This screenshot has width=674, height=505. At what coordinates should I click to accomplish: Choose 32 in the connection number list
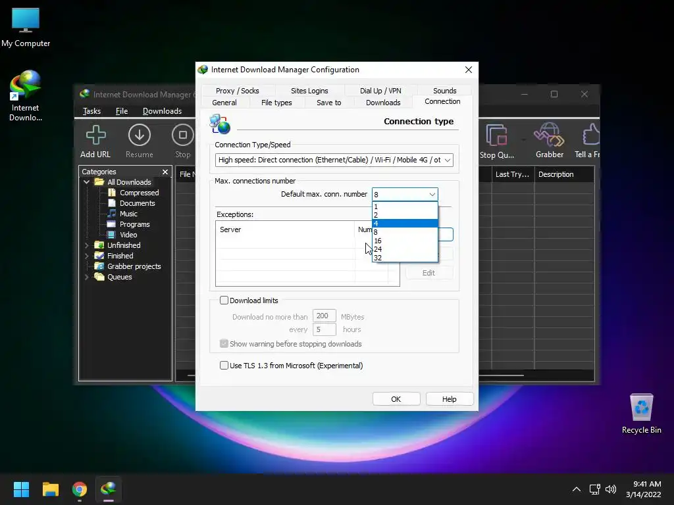[x=405, y=258]
